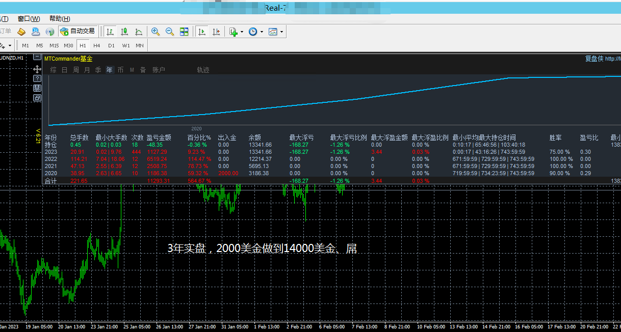Toggle the 自动交易 auto trading button
Viewport: 621px width, 332px height.
click(x=77, y=32)
